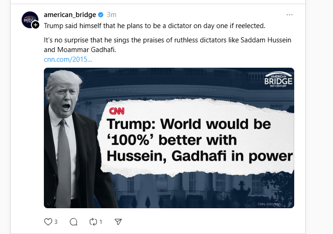Click the 'dictator on day one' post text

click(154, 25)
